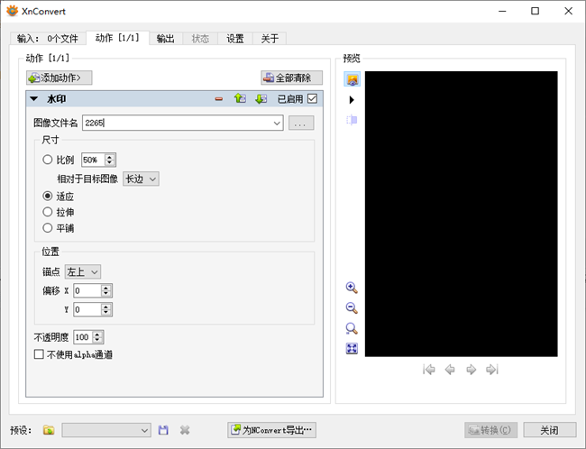Click in the 图像文件名 input field

tap(180, 123)
